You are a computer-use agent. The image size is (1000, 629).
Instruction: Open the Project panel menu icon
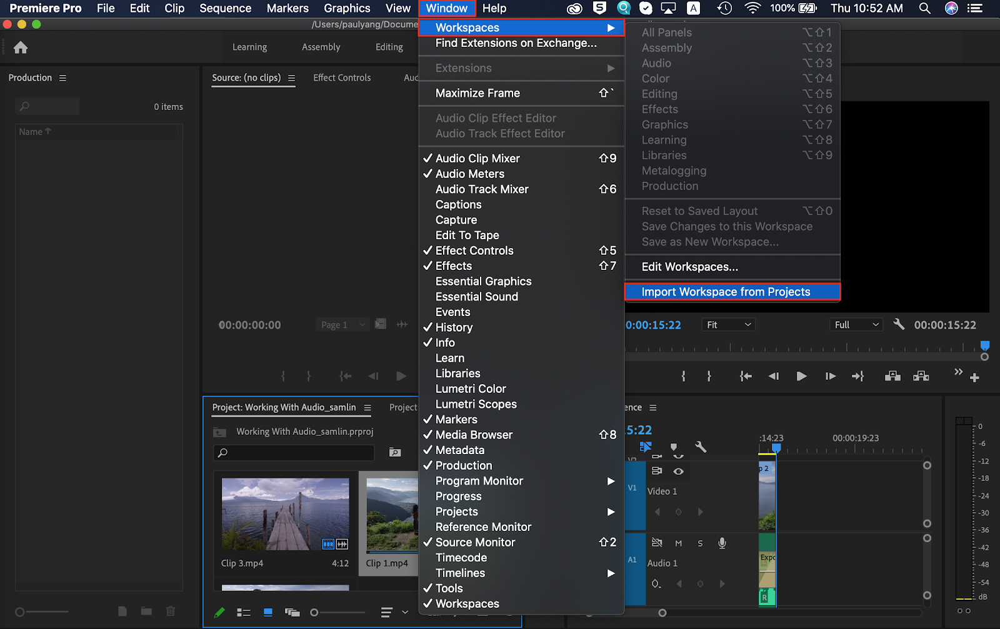point(367,408)
